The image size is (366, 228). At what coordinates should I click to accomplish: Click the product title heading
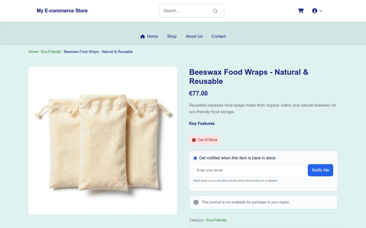pyautogui.click(x=249, y=77)
